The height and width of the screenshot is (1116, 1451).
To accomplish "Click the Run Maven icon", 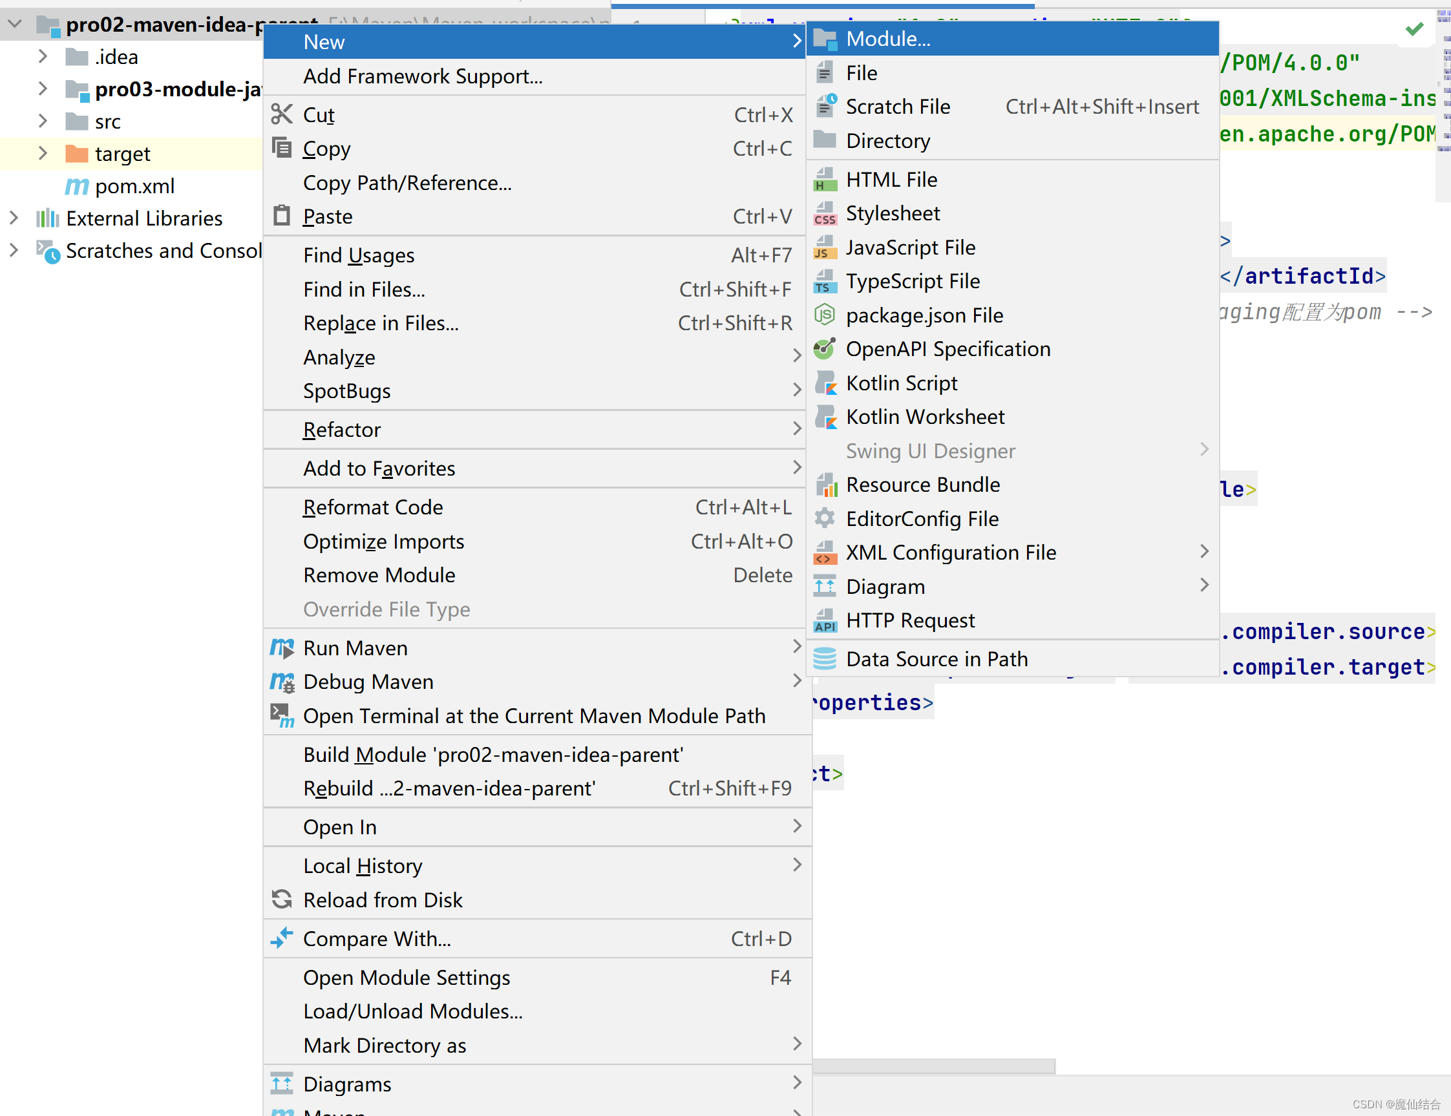I will tap(282, 647).
